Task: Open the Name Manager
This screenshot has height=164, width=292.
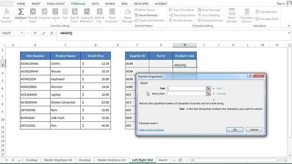Action: (x=128, y=16)
